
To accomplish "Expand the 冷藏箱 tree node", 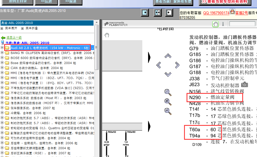I will 2,113.
